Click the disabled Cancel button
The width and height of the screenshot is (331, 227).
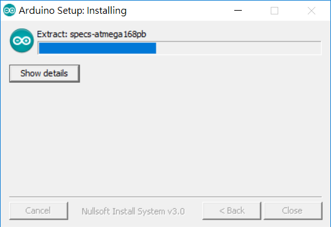point(39,211)
